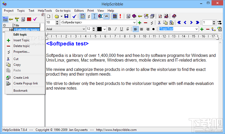Viewport: 225px width, 134px height.
Task: Go to previous topic left arrow
Action: [185, 23]
